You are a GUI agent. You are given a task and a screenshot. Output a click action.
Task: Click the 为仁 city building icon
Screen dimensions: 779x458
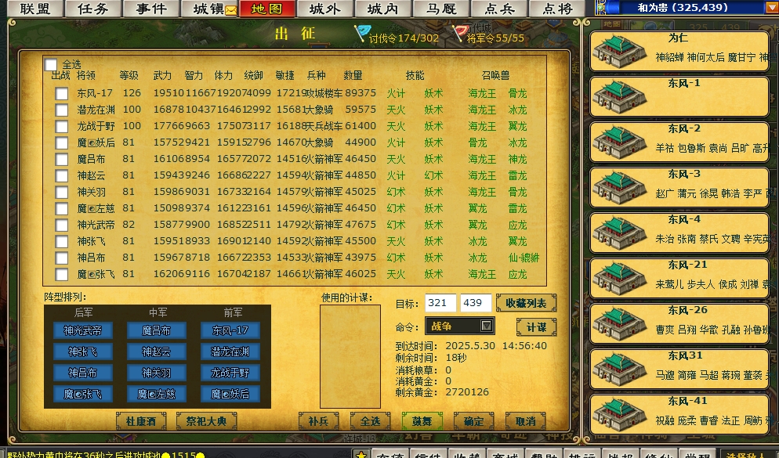[x=620, y=52]
